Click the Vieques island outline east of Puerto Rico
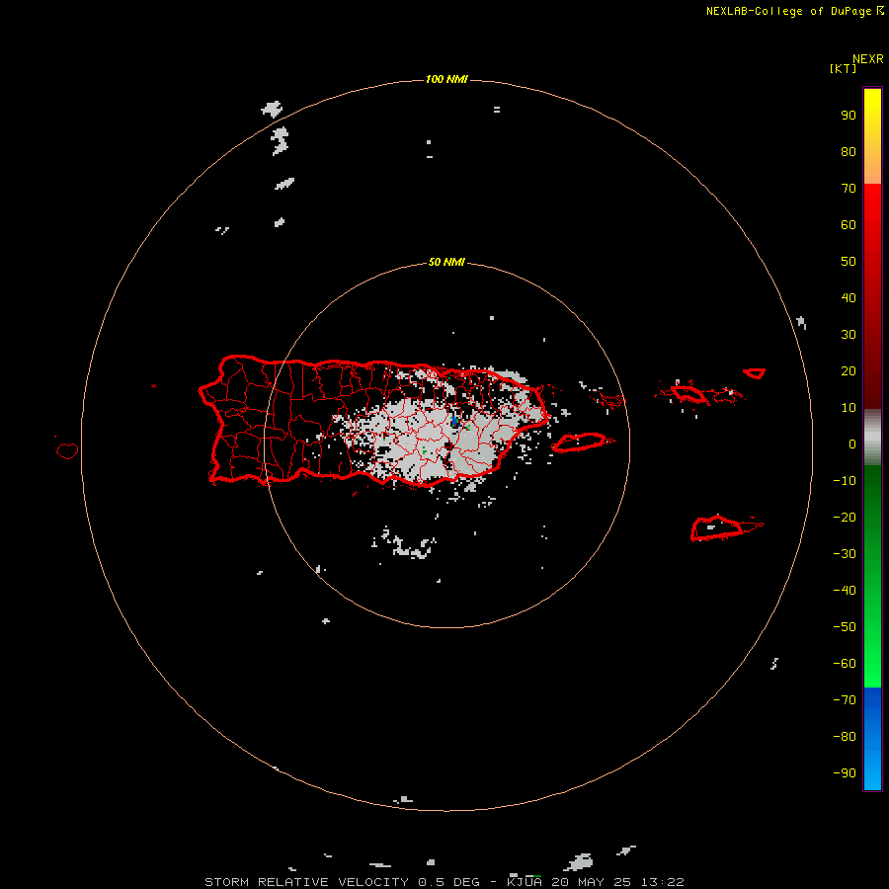Screen dimensions: 889x889 coord(582,443)
